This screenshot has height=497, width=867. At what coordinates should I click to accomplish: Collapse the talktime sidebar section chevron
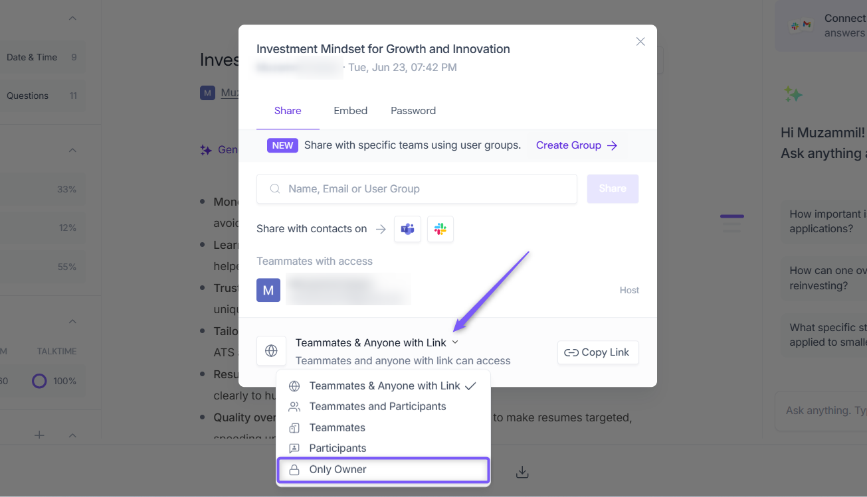tap(72, 321)
